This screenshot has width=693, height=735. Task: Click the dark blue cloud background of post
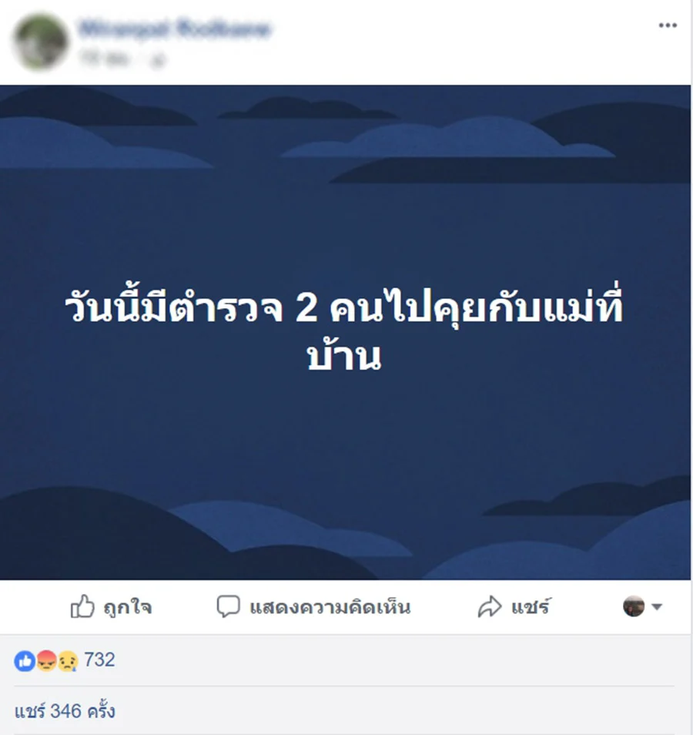[x=345, y=445]
